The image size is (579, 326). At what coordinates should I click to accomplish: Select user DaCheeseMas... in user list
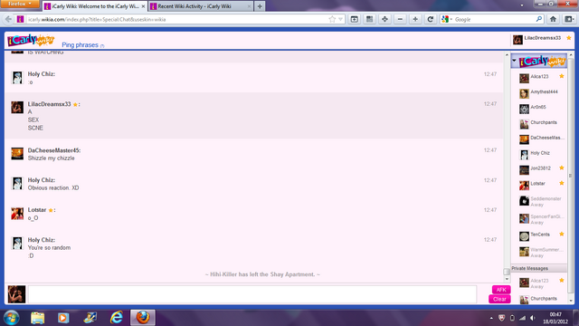click(541, 139)
